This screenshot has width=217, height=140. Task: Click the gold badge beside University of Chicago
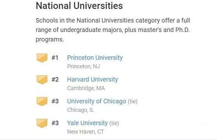tap(42, 101)
